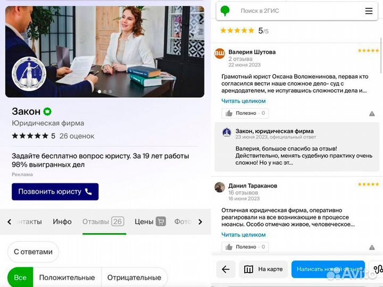Click the cart icon beside Цены
This screenshot has width=383, height=287.
[x=161, y=222]
